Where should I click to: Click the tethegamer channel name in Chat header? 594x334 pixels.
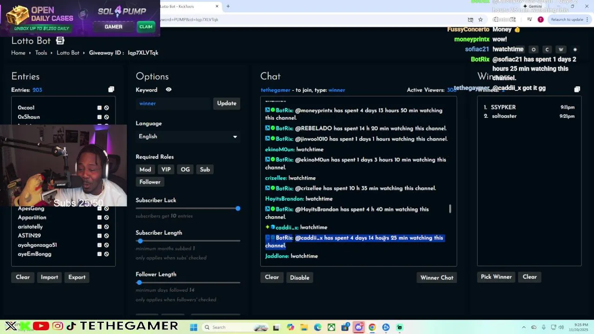pos(276,90)
